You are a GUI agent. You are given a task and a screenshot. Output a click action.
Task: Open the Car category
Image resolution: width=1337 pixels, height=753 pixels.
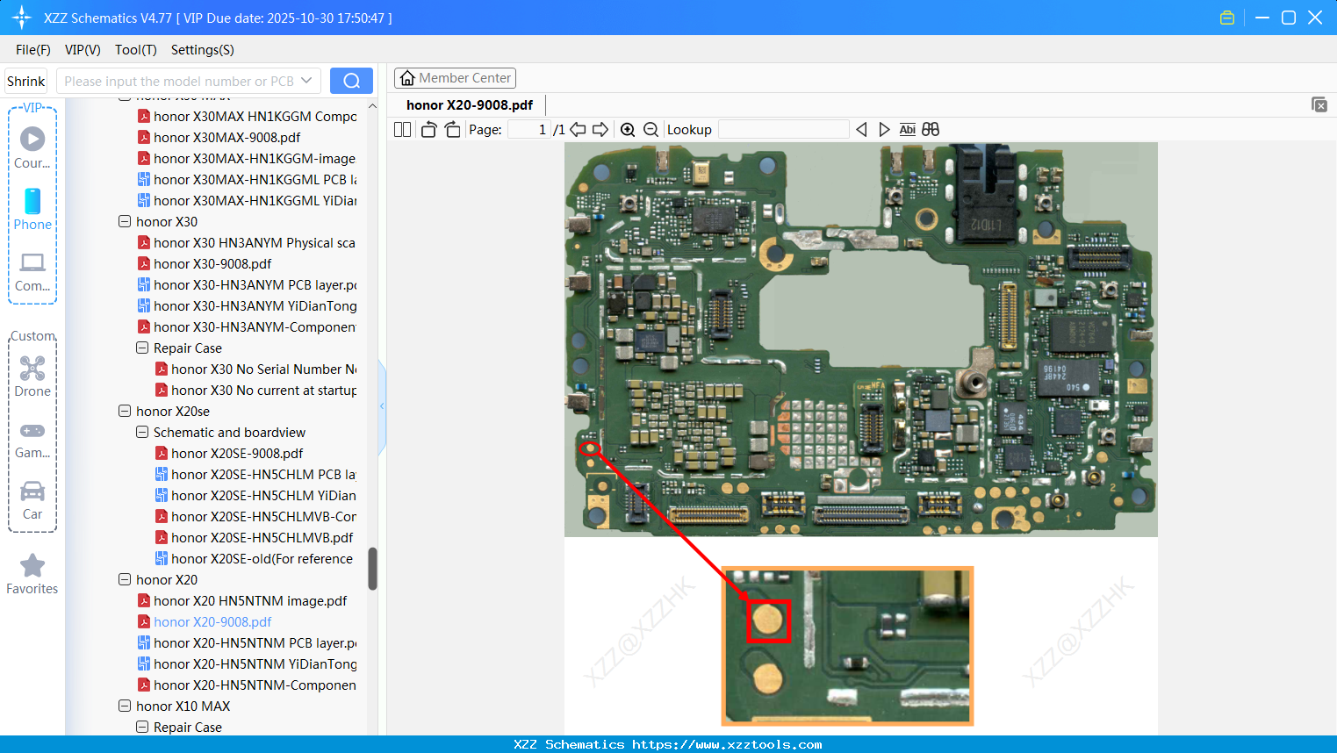(x=32, y=499)
